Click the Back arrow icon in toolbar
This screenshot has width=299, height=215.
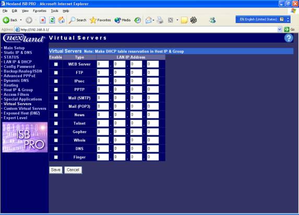point(6,20)
